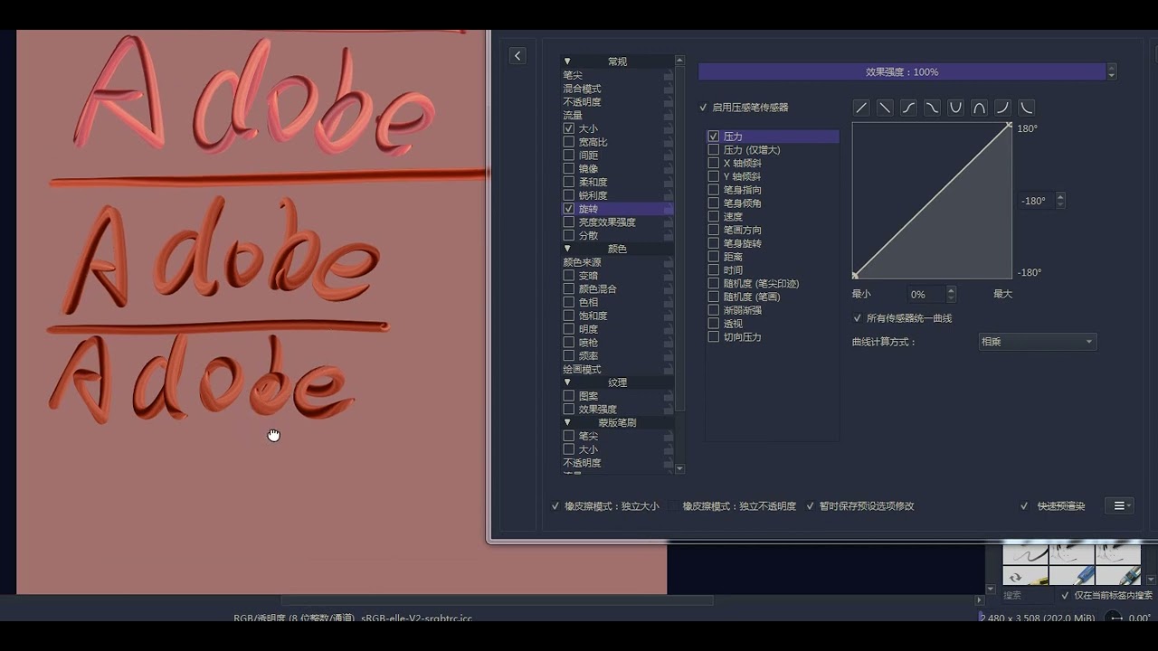This screenshot has height=651, width=1158.
Task: Click the brush preset 搜索 field
Action: [x=1026, y=596]
